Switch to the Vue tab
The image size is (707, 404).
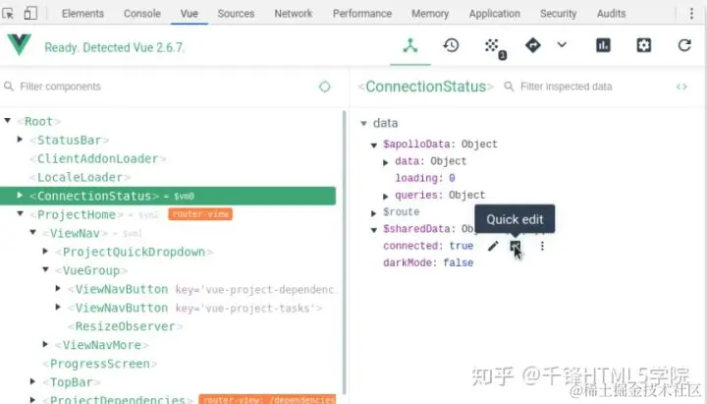(189, 14)
